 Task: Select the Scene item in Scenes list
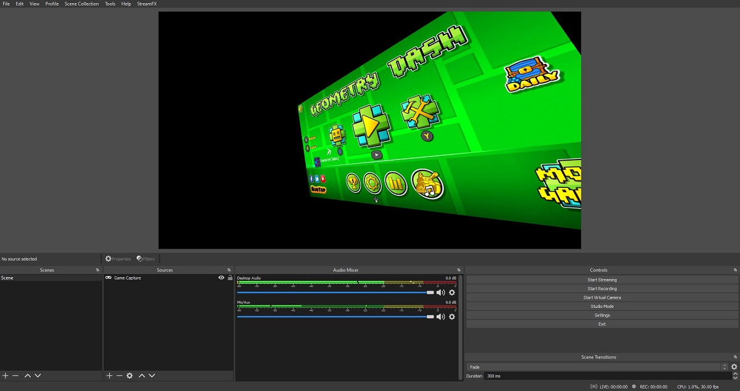pyautogui.click(x=51, y=278)
